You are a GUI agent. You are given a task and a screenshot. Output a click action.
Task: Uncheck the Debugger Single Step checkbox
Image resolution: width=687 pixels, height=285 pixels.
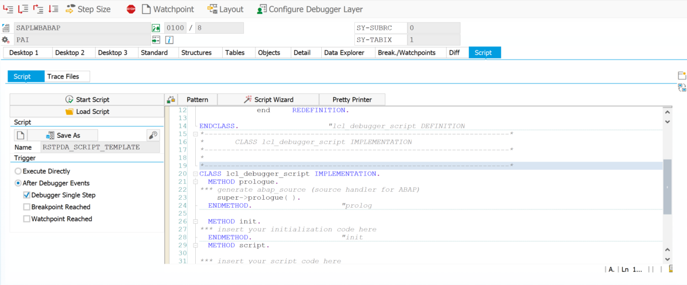(x=27, y=195)
